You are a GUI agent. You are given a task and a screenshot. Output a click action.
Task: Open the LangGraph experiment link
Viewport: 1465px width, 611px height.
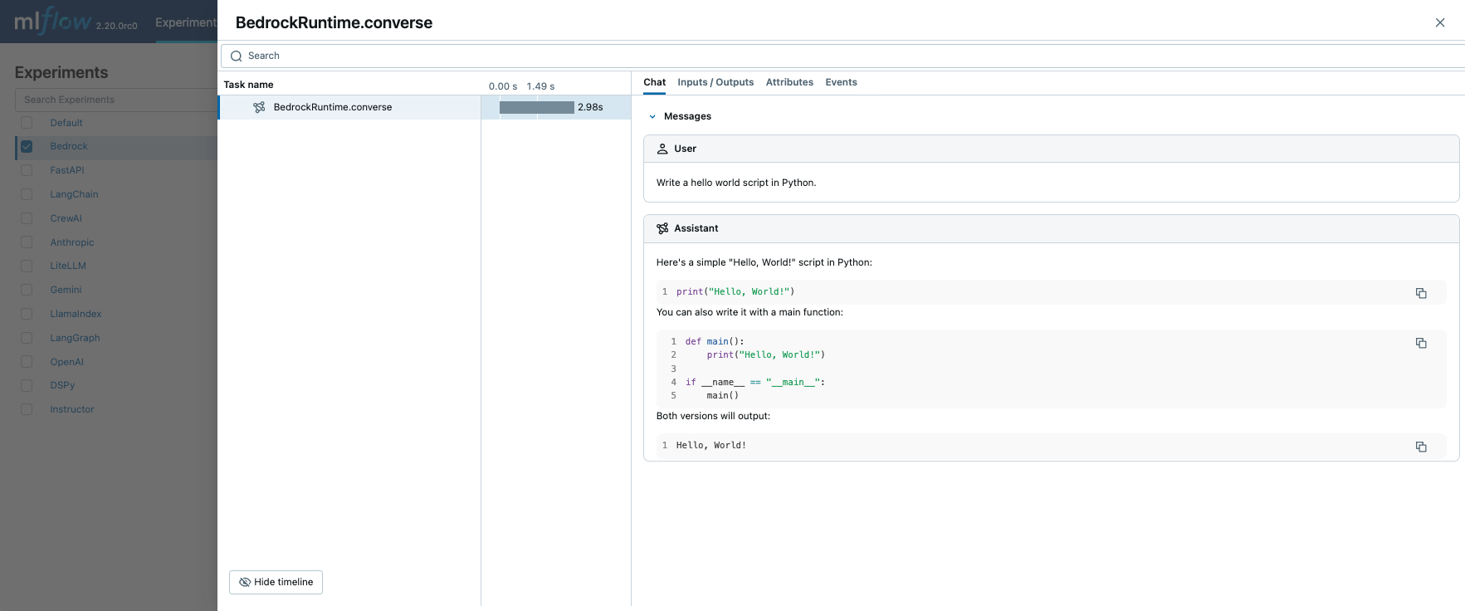75,338
